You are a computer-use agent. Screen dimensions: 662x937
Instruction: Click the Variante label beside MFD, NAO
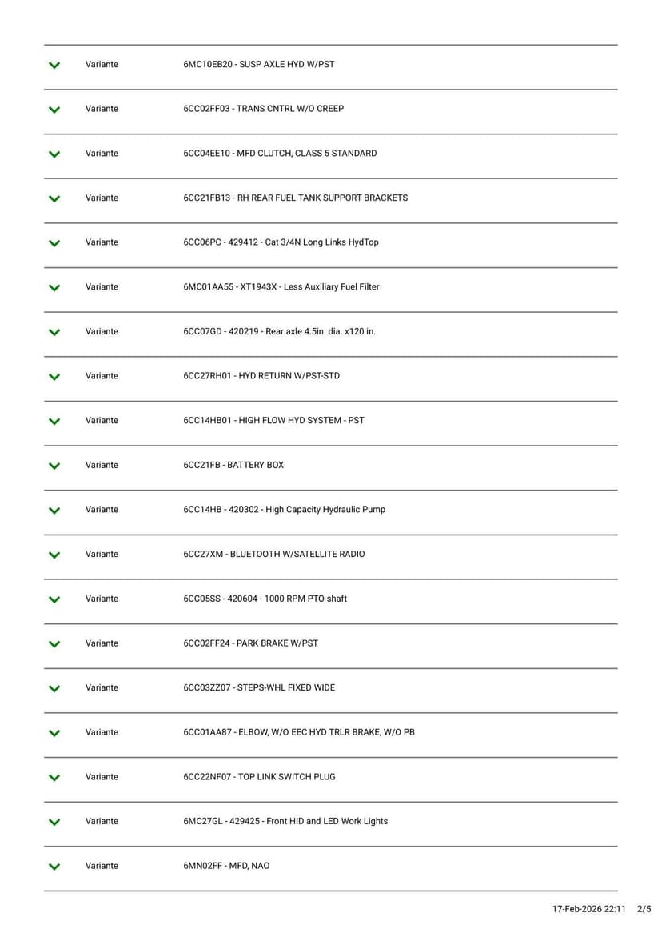[x=102, y=866]
